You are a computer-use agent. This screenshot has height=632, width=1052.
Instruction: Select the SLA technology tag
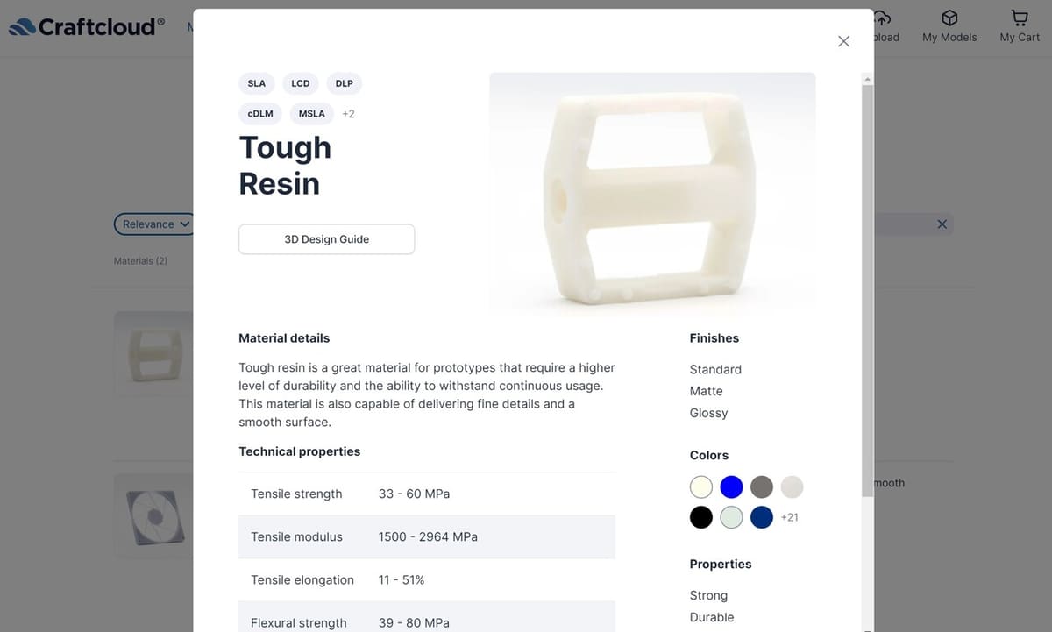tap(257, 83)
